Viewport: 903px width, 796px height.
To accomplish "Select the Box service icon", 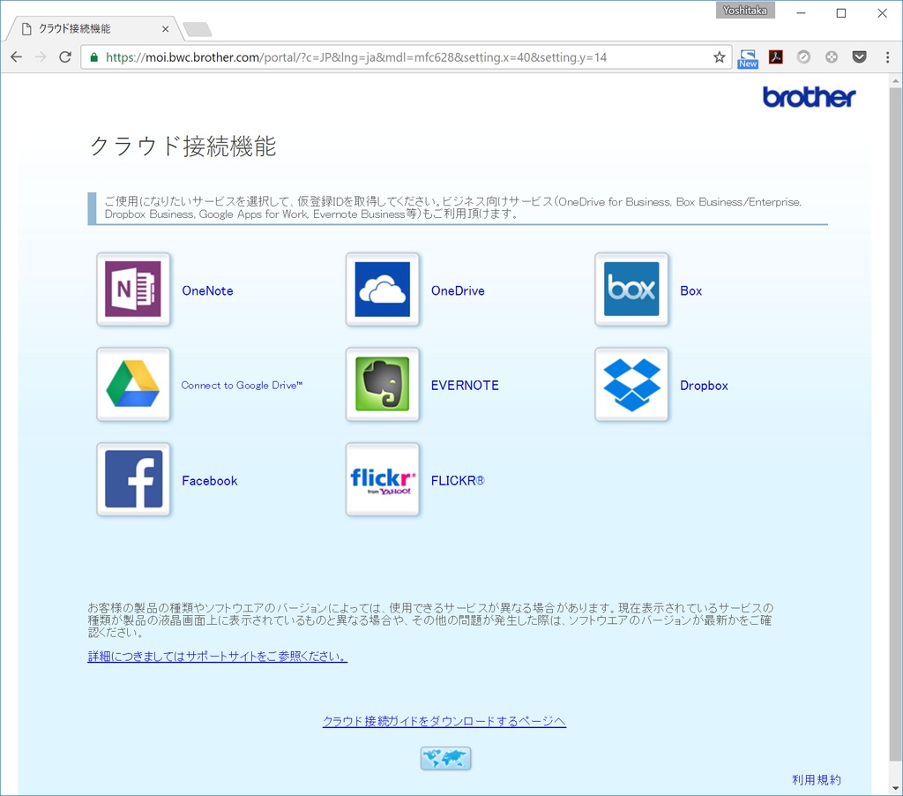I will [x=631, y=289].
